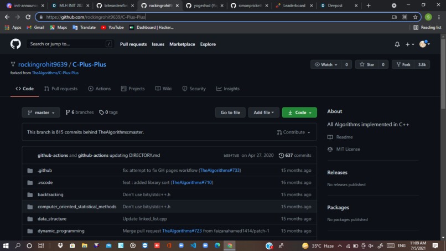Open the Windows Start menu
Image resolution: width=446 pixels, height=251 pixels.
point(6,245)
